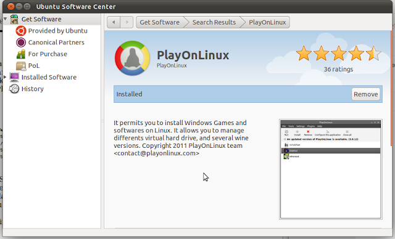Select the PlayOnLinux breadcrumb
The height and width of the screenshot is (239, 395).
click(x=267, y=22)
